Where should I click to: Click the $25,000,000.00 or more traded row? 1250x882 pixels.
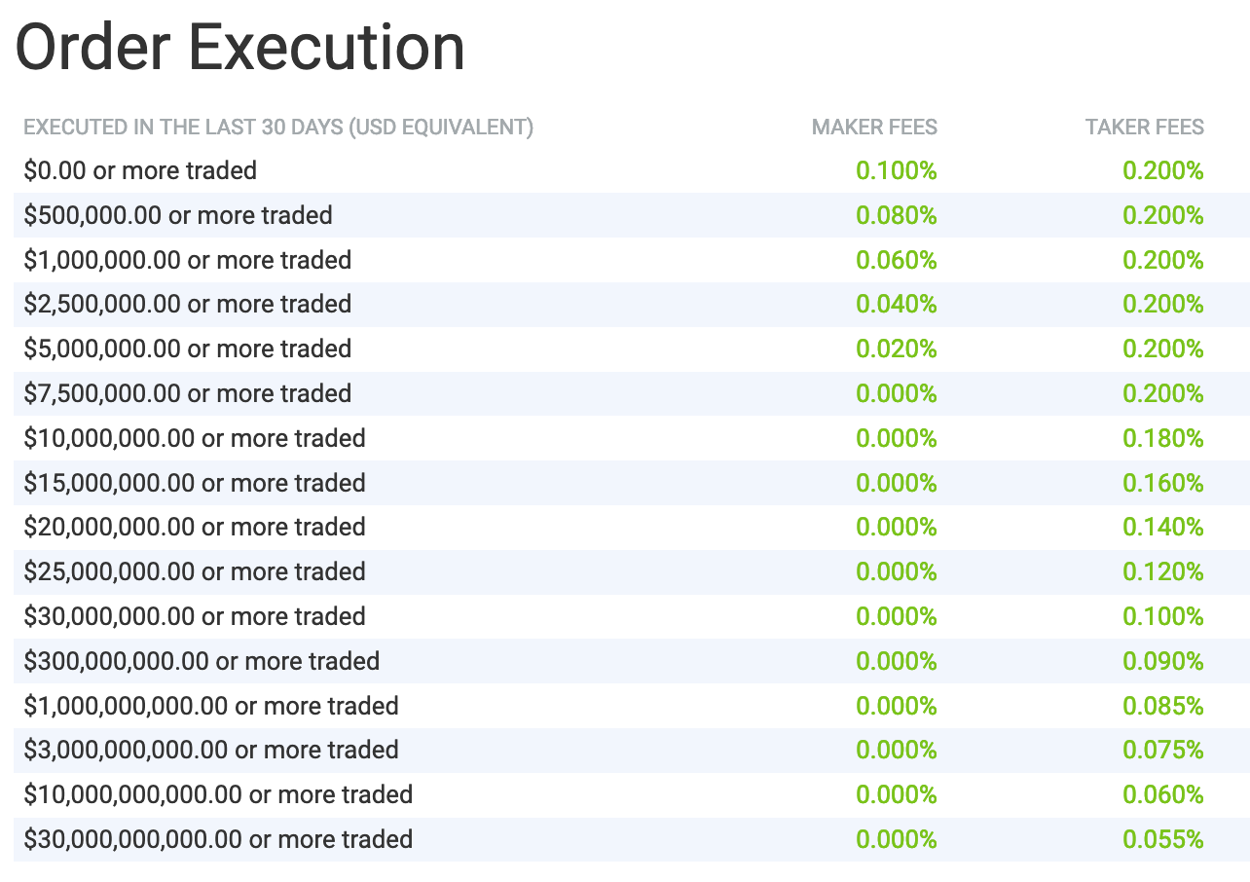pos(632,572)
